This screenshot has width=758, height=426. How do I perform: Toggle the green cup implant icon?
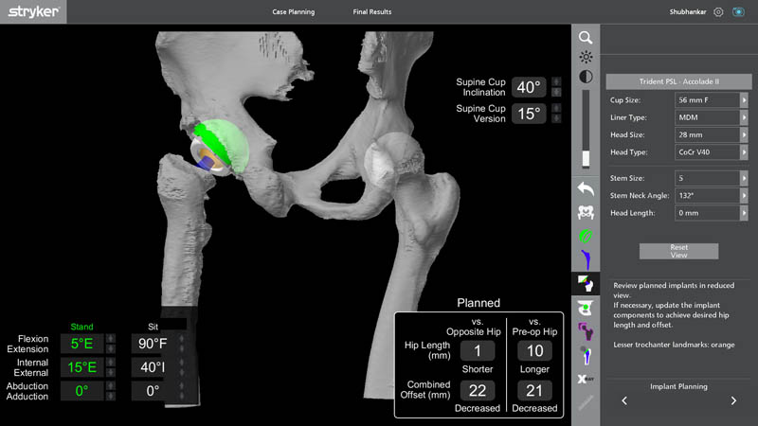pos(586,236)
